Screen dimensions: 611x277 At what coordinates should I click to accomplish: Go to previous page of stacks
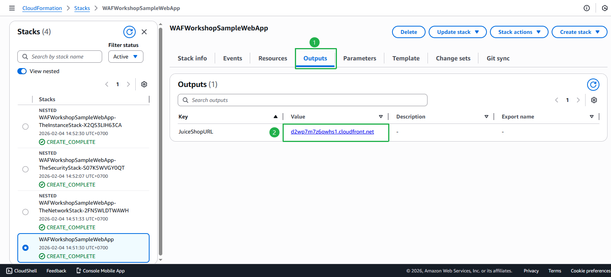(x=107, y=84)
